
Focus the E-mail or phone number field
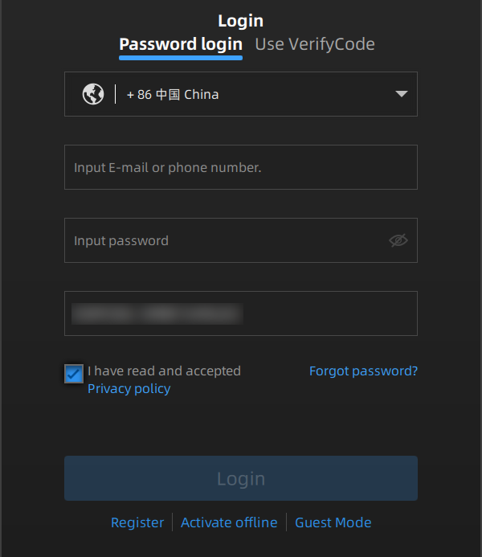tap(241, 167)
